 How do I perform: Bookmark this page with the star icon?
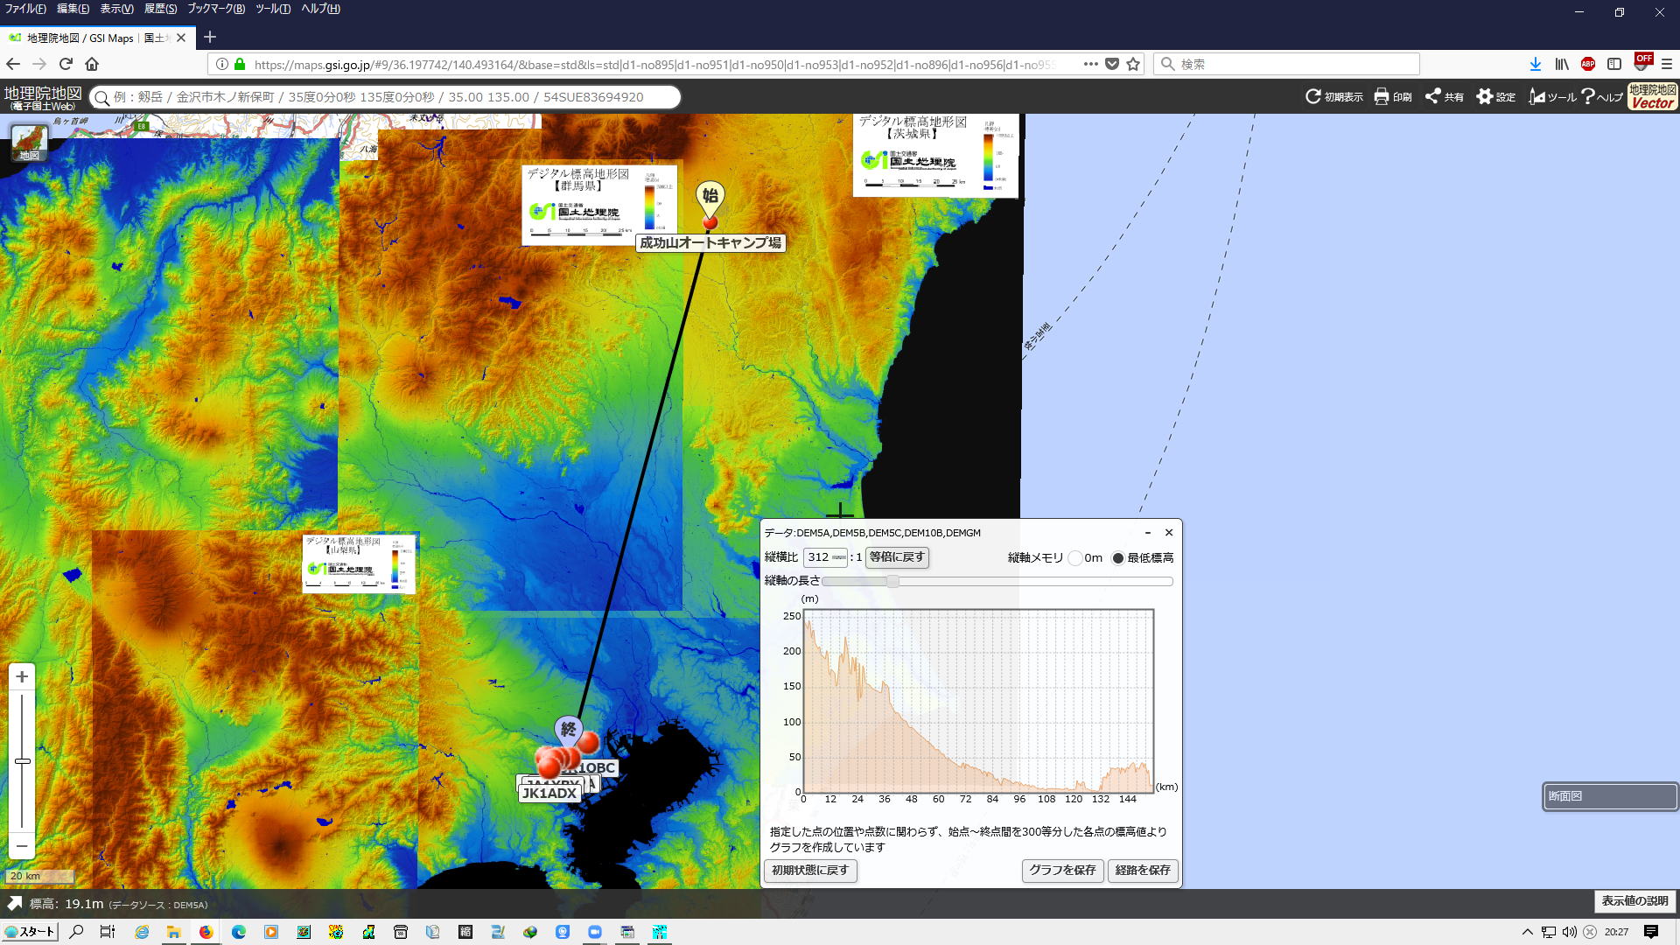(1133, 64)
